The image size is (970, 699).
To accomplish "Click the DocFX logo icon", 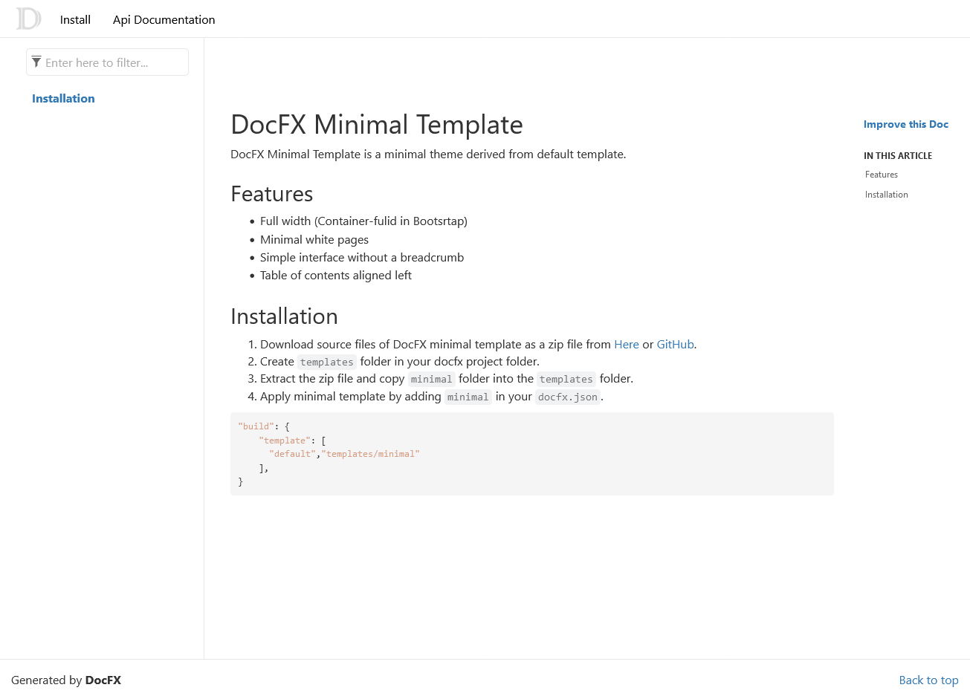I will 28,19.
